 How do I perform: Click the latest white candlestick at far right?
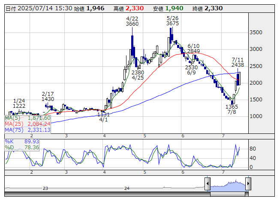[239, 79]
